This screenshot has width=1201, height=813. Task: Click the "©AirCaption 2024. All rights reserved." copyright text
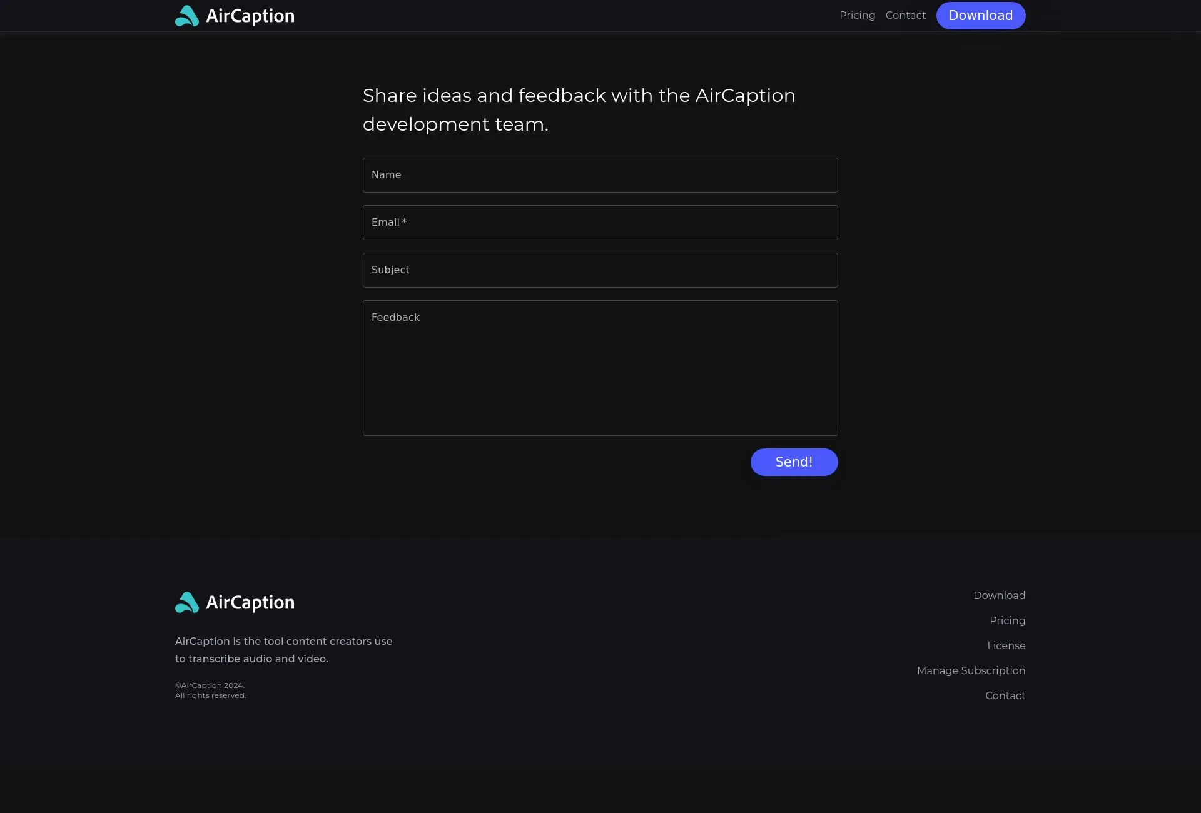(211, 690)
